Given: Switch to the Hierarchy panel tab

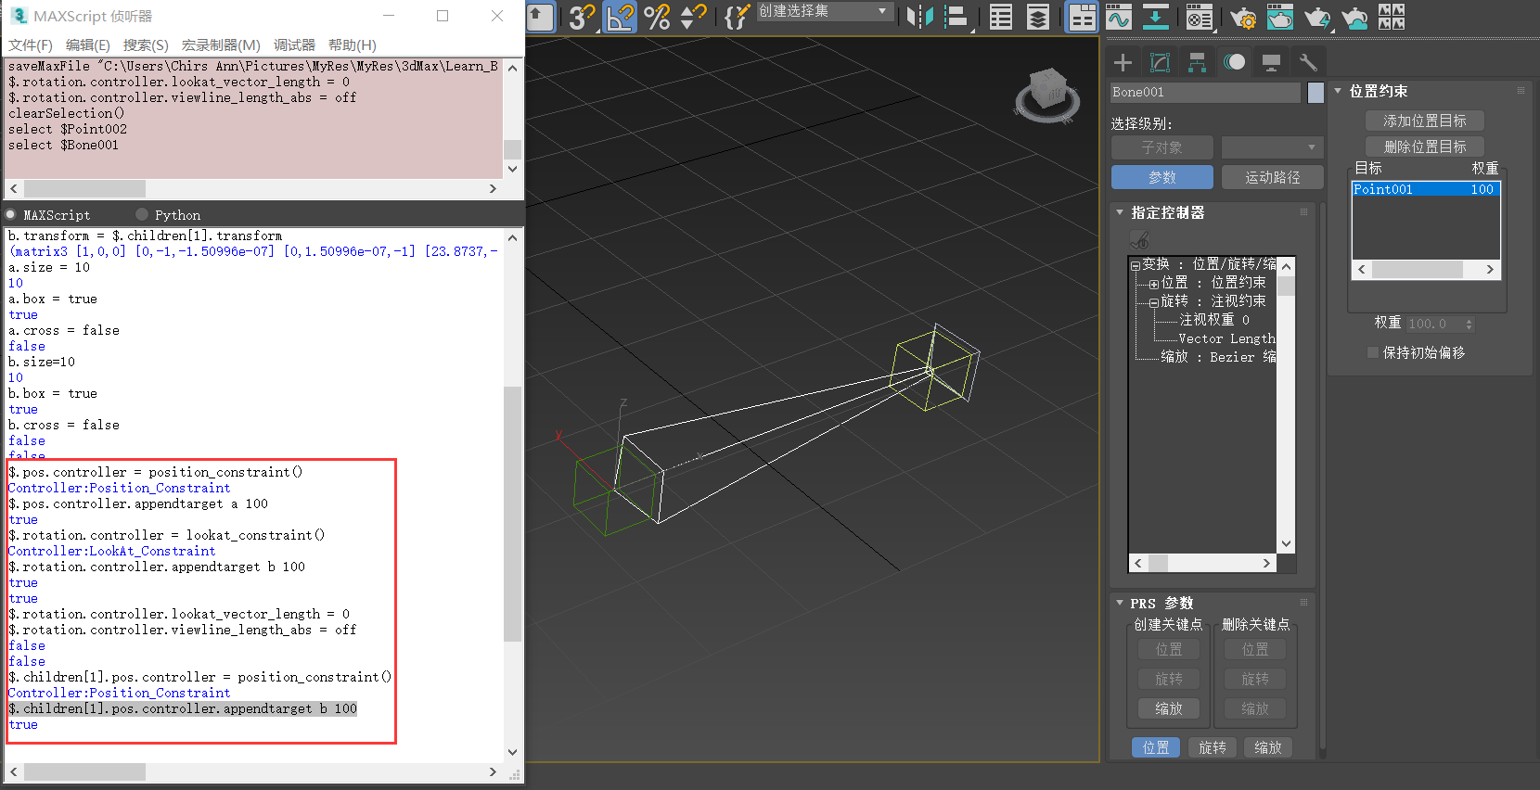Looking at the screenshot, I should pyautogui.click(x=1197, y=62).
